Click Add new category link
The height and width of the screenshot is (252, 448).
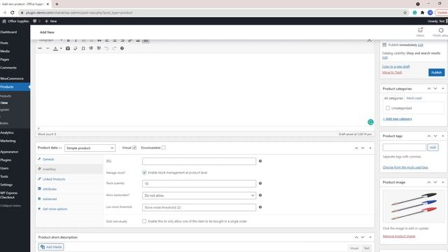point(398,119)
